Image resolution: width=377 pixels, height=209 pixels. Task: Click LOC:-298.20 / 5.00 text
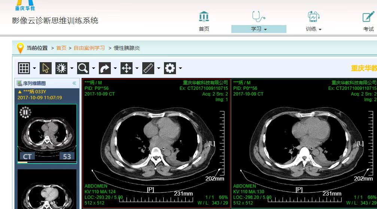252,197
